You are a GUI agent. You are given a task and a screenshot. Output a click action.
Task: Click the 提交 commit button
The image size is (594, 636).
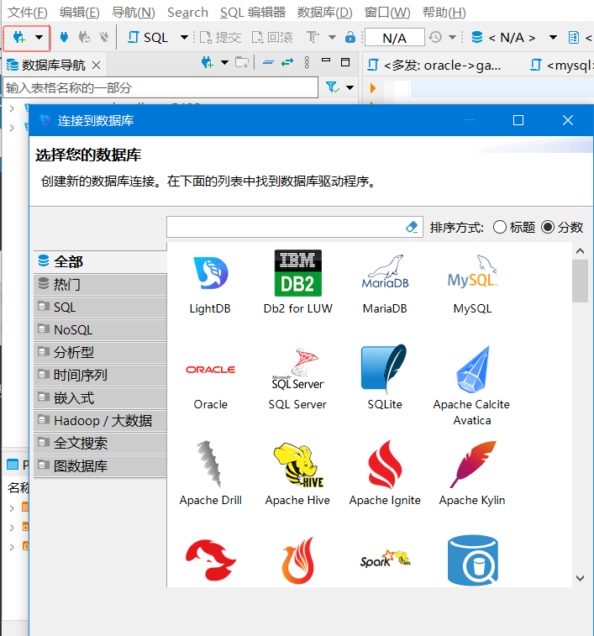(221, 37)
